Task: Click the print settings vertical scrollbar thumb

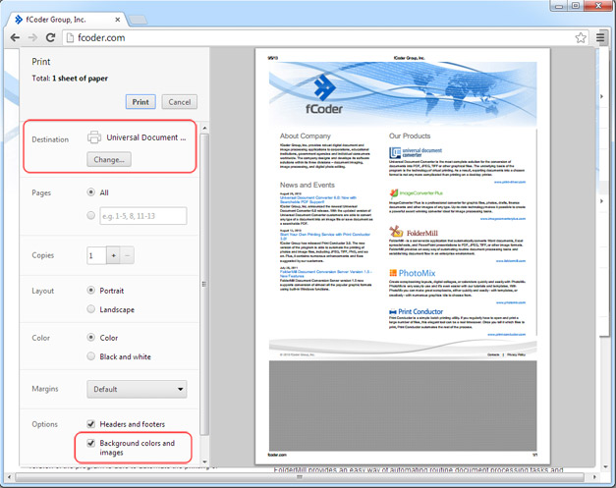Action: [204, 285]
